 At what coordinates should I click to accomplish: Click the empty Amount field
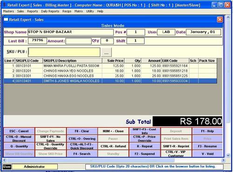coord(78,41)
